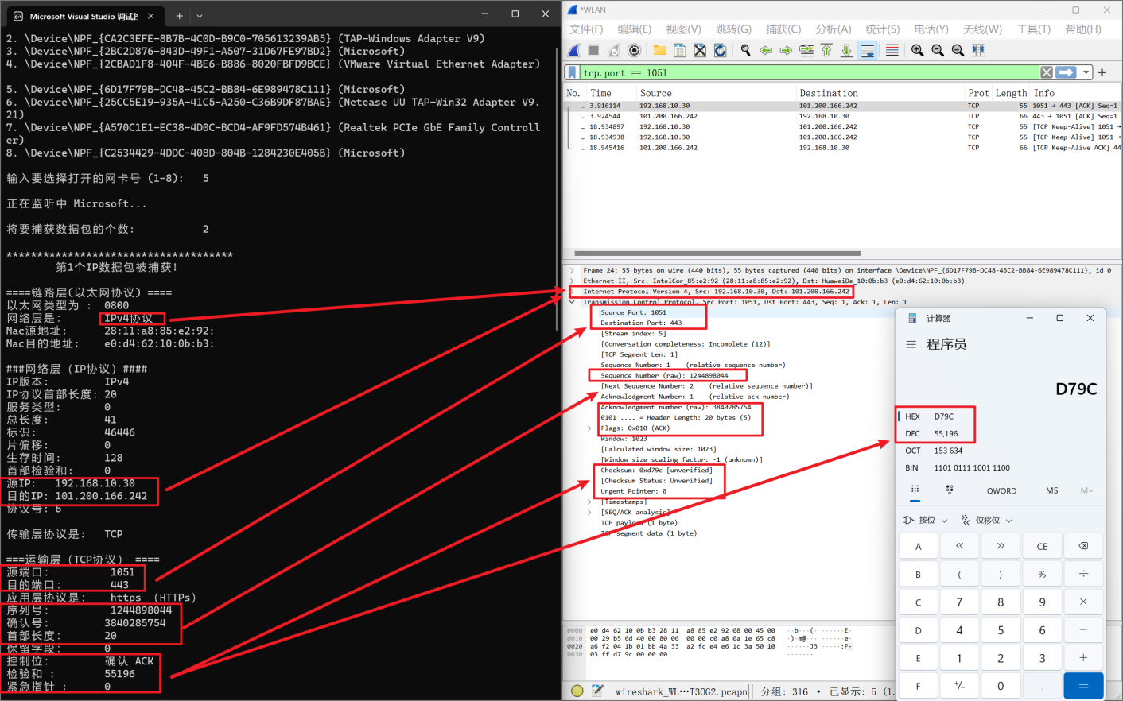Cycle the QWORD data size
The image size is (1123, 701).
1001,490
